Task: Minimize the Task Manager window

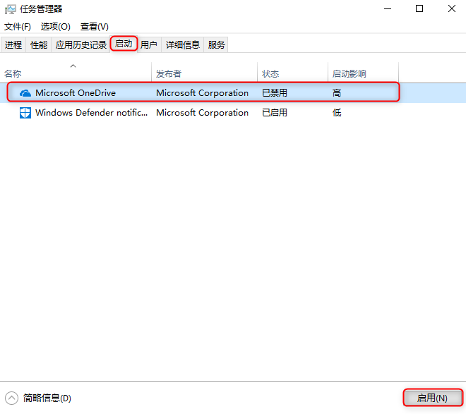Action: click(x=388, y=9)
